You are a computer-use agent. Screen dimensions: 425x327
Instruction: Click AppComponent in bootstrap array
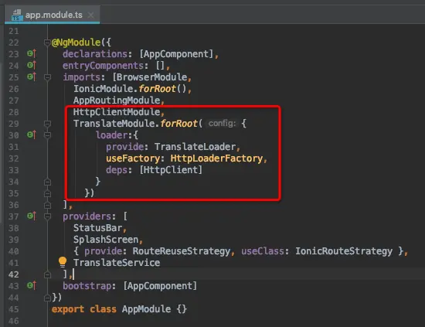coord(160,286)
